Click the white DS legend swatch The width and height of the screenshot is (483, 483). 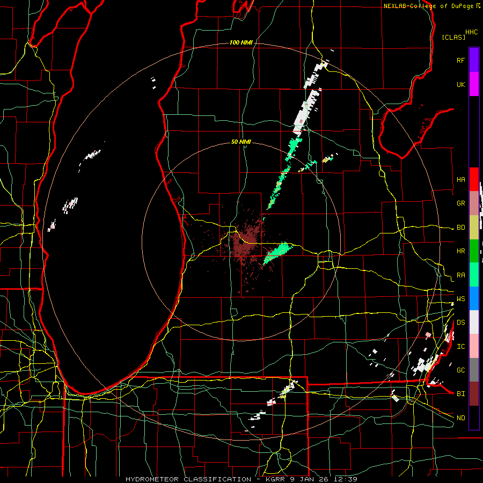click(474, 322)
